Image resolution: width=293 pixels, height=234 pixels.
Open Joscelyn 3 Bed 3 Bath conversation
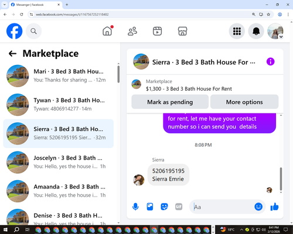(59, 163)
